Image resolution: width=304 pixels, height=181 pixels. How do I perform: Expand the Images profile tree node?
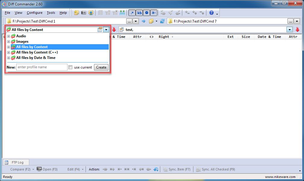(8, 41)
